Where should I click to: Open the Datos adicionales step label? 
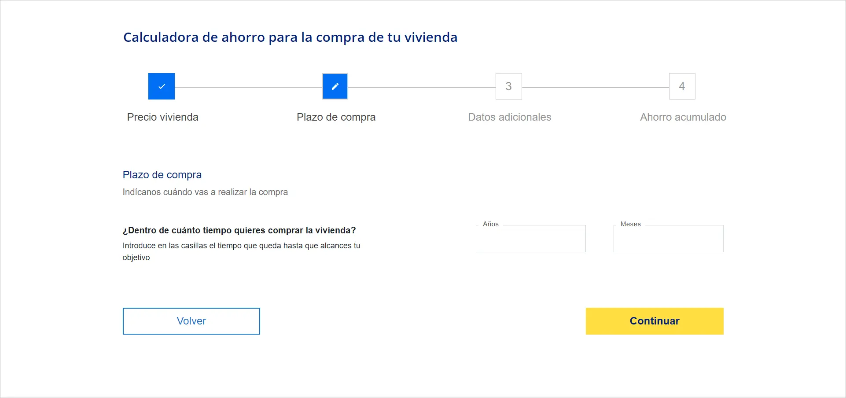tap(509, 117)
